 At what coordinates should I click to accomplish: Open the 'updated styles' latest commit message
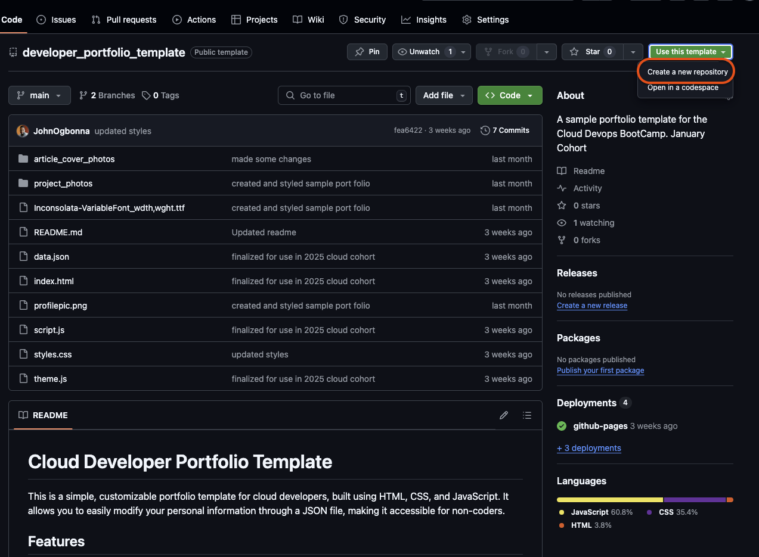(123, 131)
